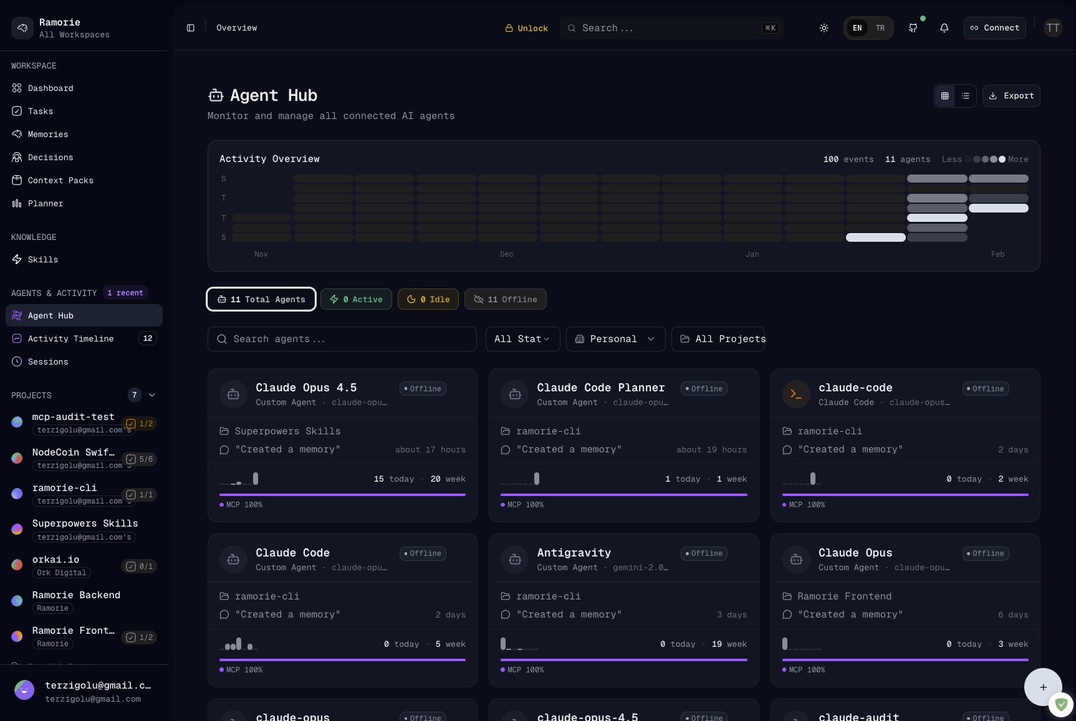Filter by 0 Active agents
Screen dimensions: 1076x721
click(x=356, y=299)
